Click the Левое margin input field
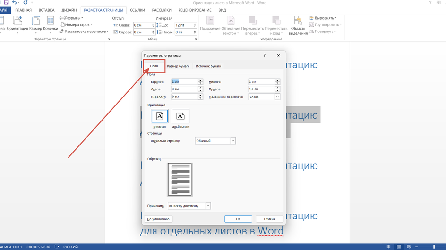The height and width of the screenshot is (250, 446). coord(184,89)
